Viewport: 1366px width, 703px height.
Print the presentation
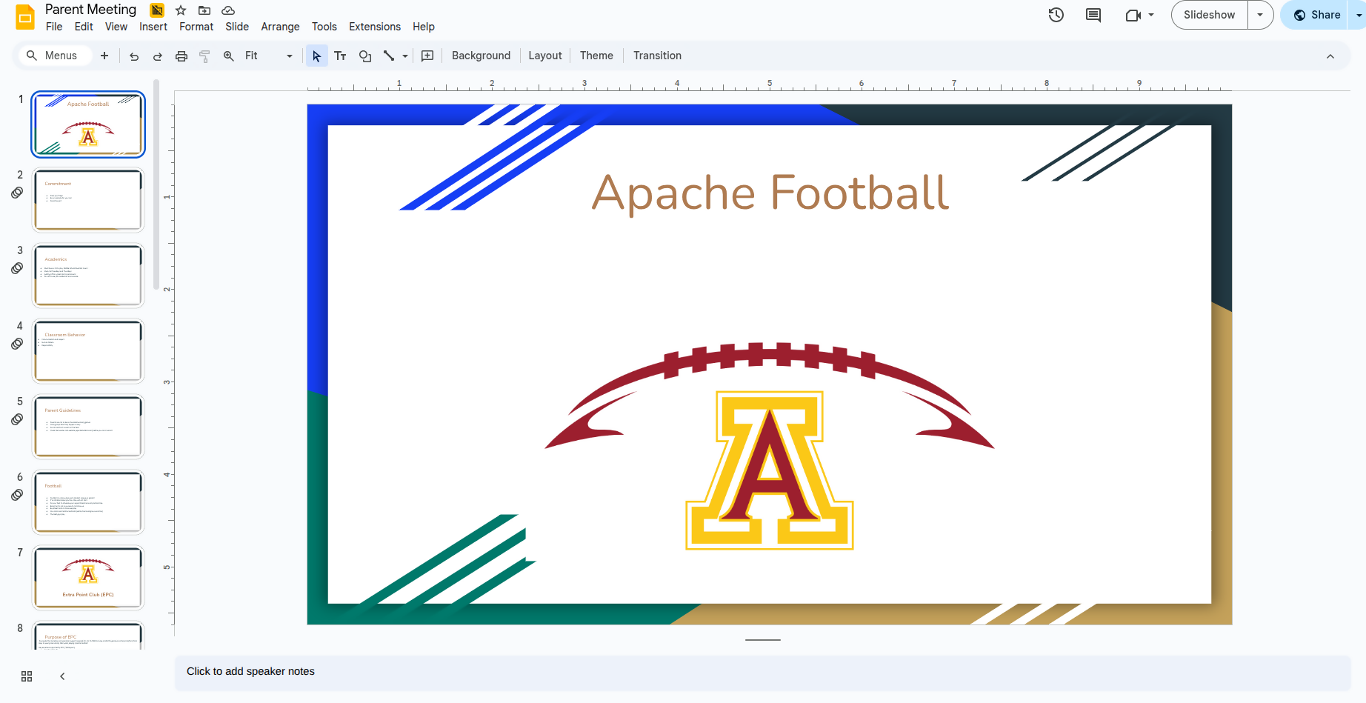pos(181,56)
